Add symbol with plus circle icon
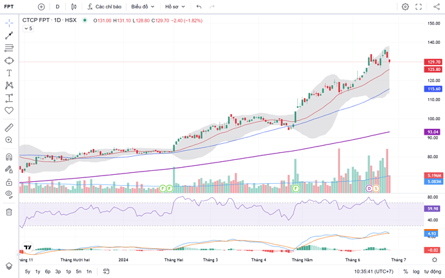The image size is (445, 278). pos(41,6)
